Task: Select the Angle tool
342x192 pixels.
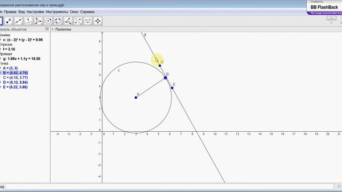Action: click(68, 21)
